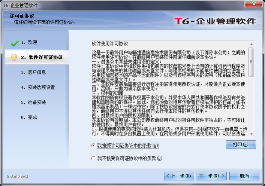The image size is (265, 186).
Task: Click the orange dot beside 软件许可证协议 step
Action: 14,57
